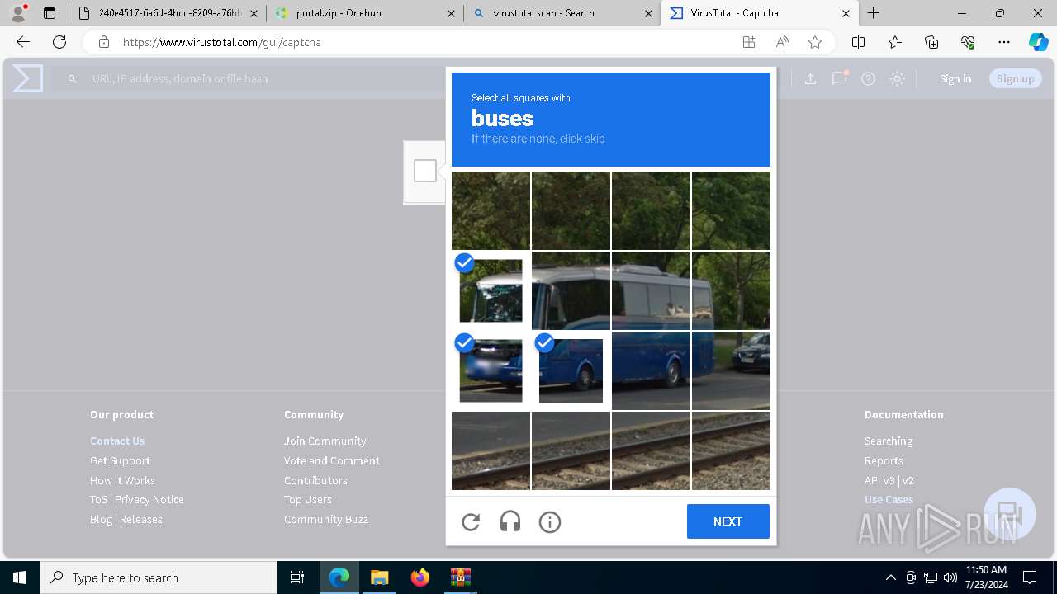Open captcha information icon
Screen dimensions: 1057x594
tap(550, 521)
